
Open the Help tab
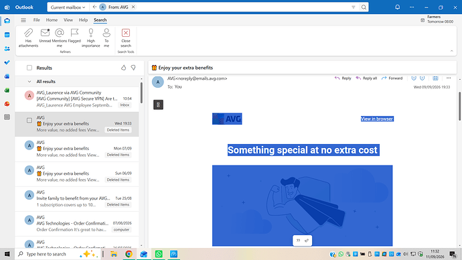click(83, 20)
